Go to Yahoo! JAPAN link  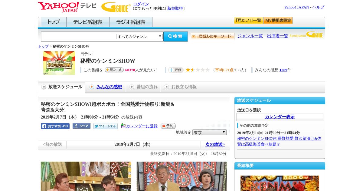tap(296, 7)
